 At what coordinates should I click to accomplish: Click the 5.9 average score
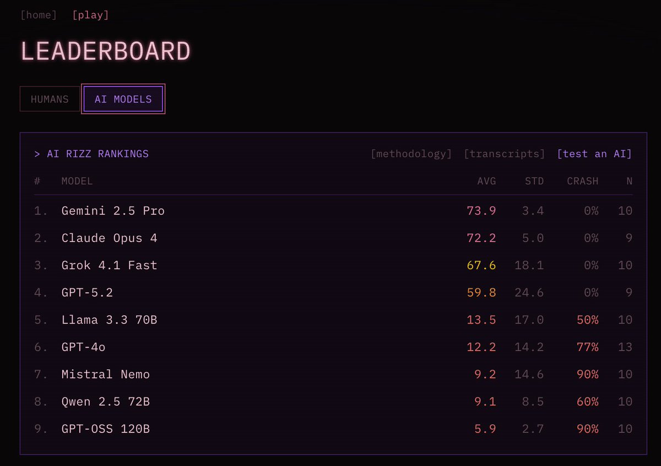[485, 429]
